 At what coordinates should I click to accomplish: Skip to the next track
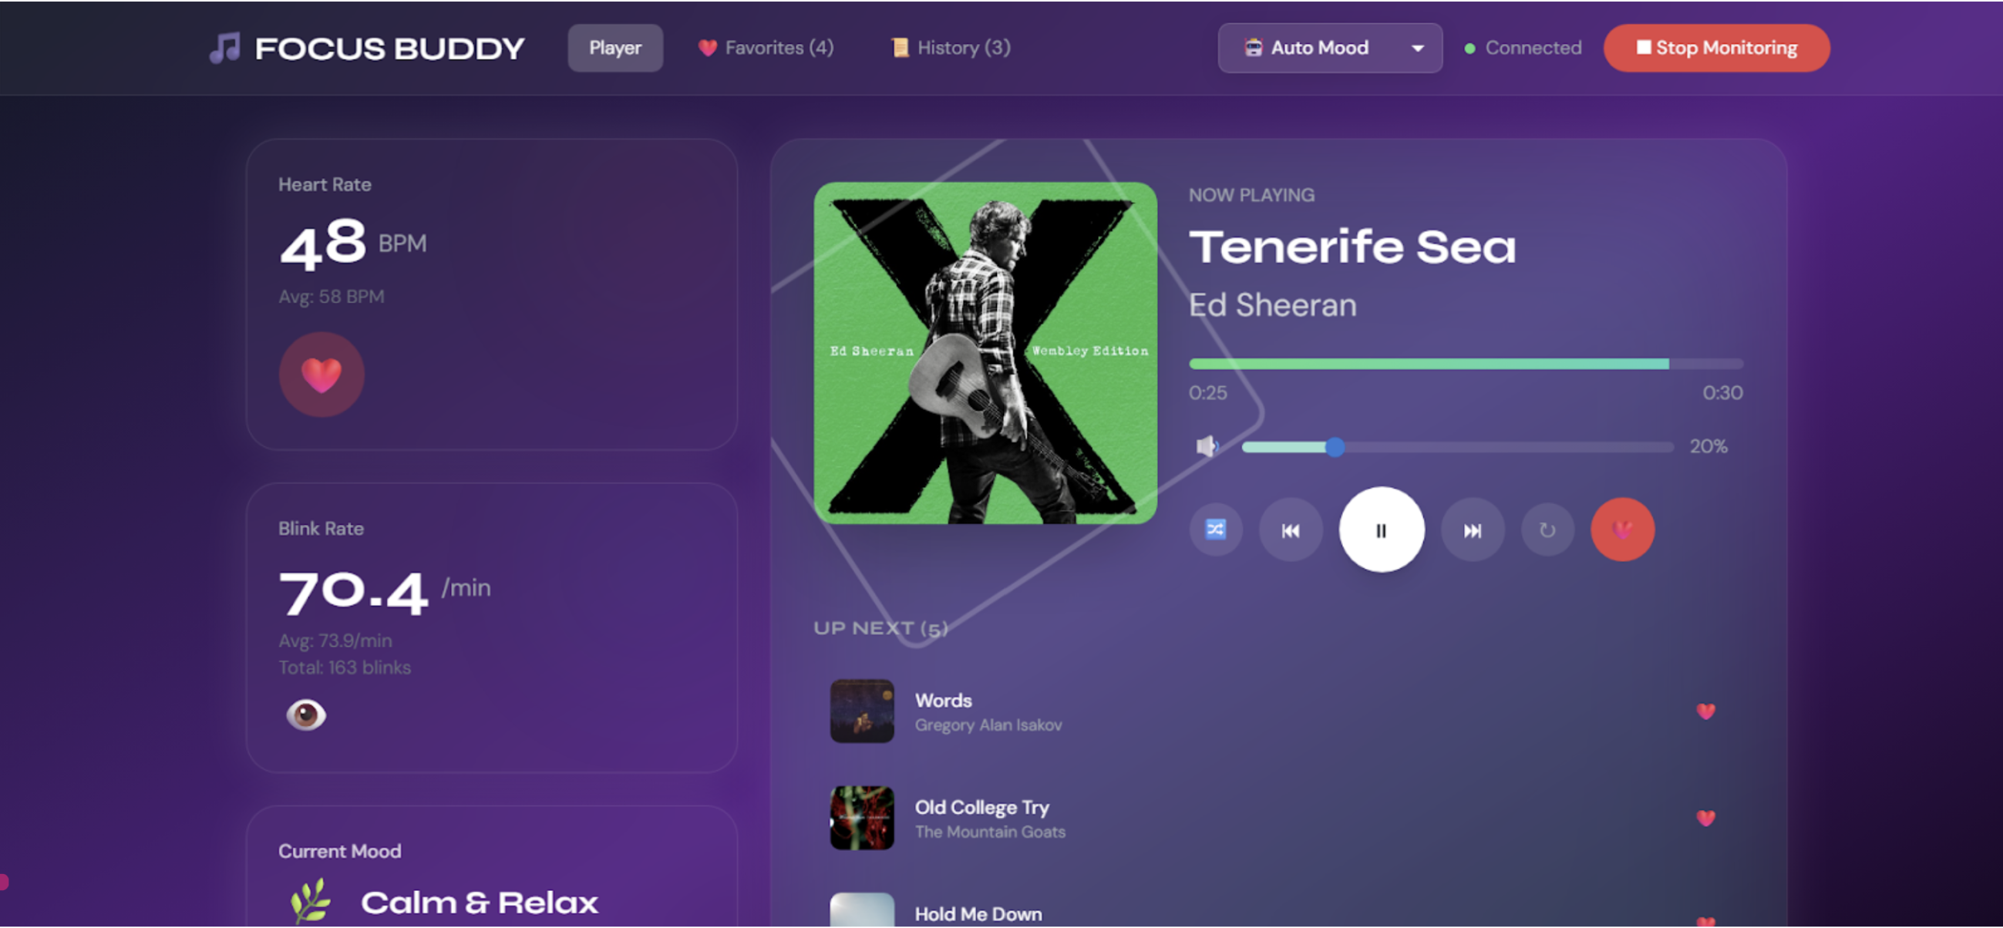pos(1472,530)
